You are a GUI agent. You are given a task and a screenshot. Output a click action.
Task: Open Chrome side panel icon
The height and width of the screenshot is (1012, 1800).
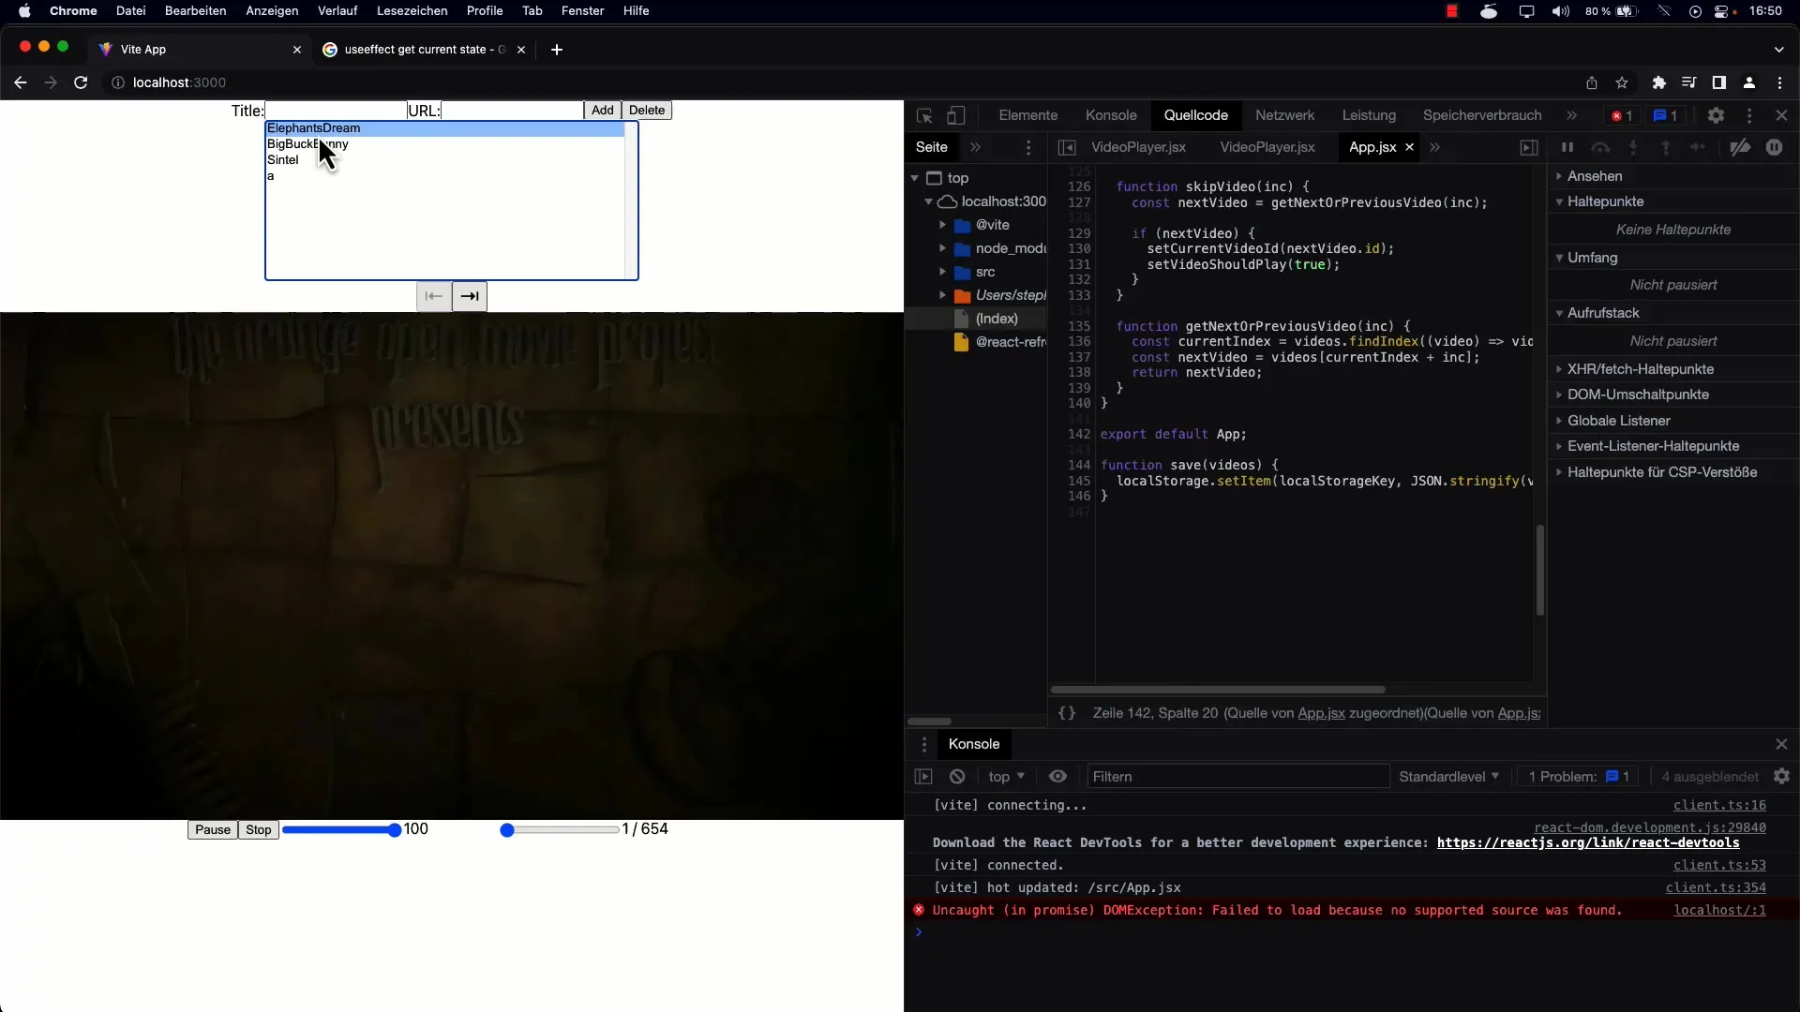coord(1718,82)
